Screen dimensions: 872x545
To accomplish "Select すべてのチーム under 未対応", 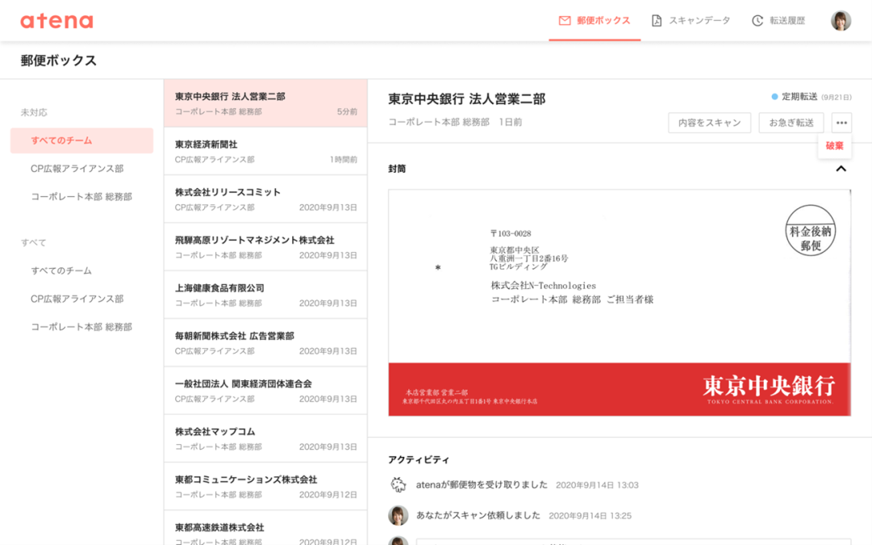I will click(81, 140).
